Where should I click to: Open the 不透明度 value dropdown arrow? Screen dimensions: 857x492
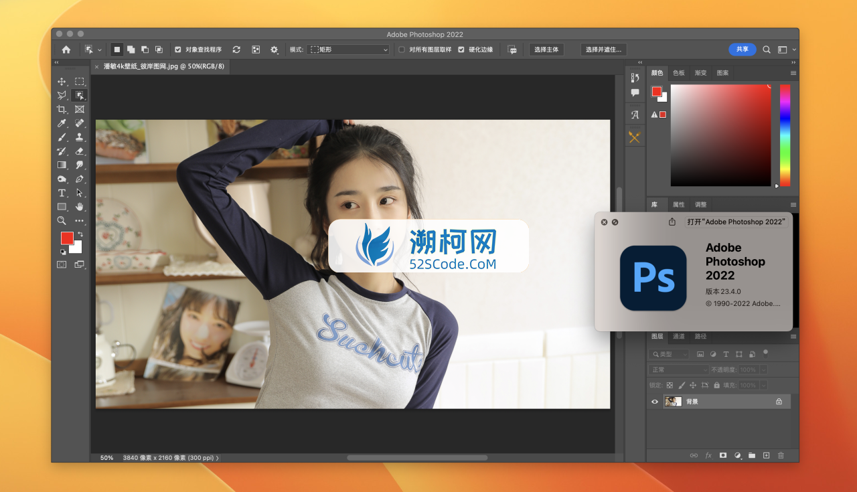click(763, 370)
